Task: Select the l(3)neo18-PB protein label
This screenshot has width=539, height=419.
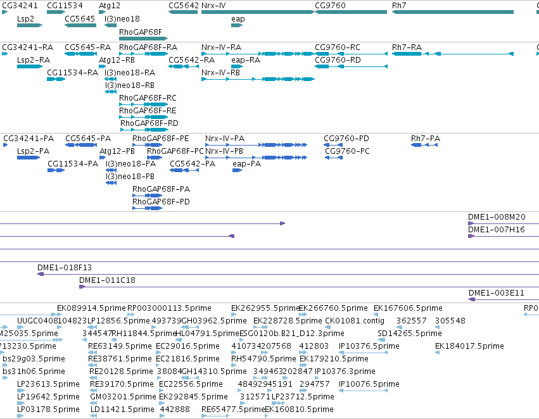Action: pos(130,177)
